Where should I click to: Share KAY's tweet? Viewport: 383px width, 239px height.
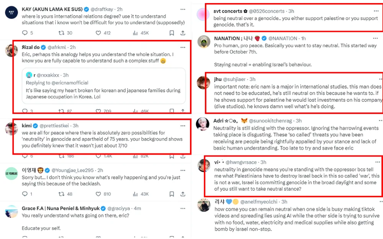(183, 33)
